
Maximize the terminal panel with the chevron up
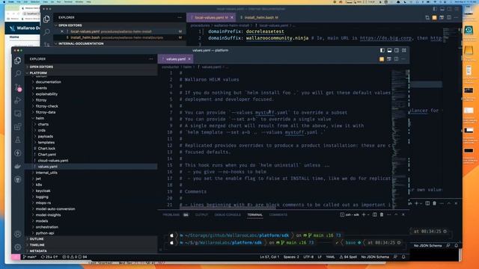click(396, 214)
